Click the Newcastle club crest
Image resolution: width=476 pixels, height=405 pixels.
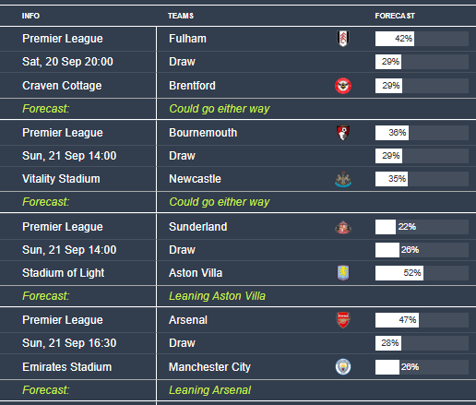point(343,179)
